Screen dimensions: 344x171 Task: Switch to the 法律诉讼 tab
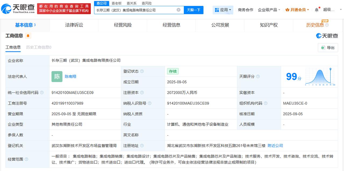pos(74,25)
